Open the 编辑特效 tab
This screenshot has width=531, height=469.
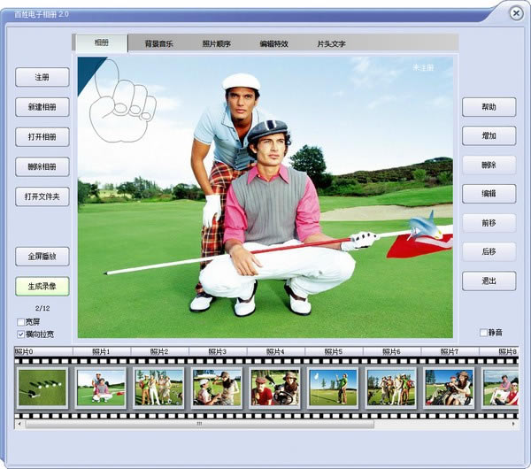[273, 43]
